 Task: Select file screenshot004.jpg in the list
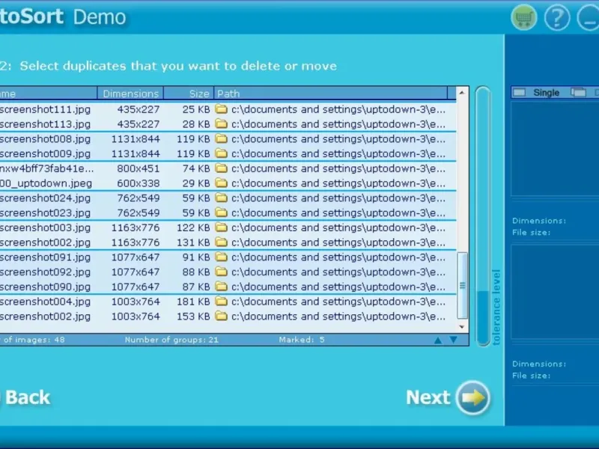(x=45, y=302)
